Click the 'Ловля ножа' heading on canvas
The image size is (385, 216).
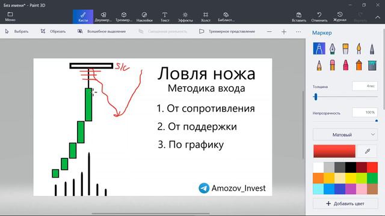[206, 73]
